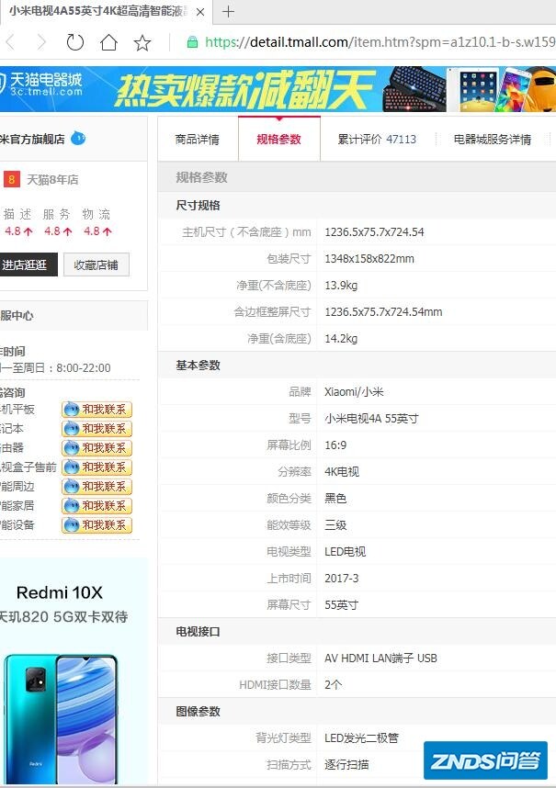Click the weight value 14.2kg

pyautogui.click(x=341, y=339)
